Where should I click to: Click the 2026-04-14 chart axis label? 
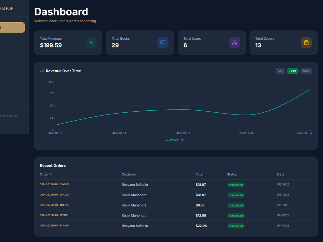coord(119,133)
